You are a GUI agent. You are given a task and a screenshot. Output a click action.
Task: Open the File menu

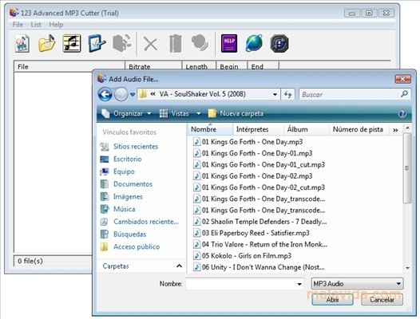[x=18, y=25]
